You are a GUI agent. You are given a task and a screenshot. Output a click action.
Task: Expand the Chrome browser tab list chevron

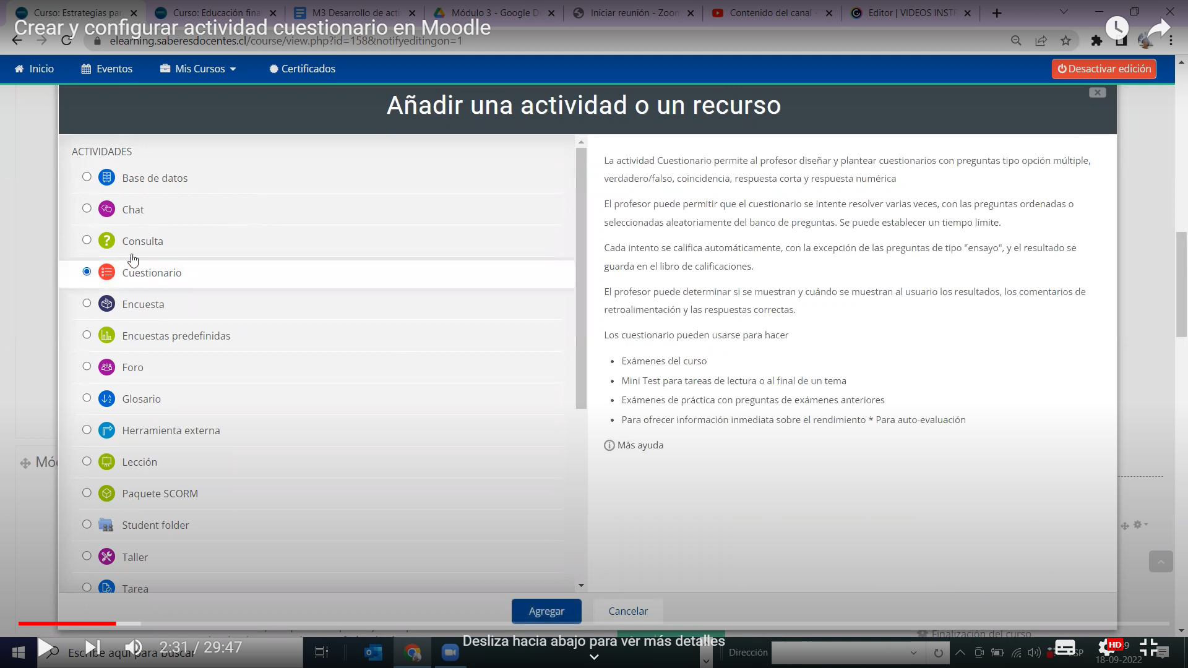coord(1064,12)
